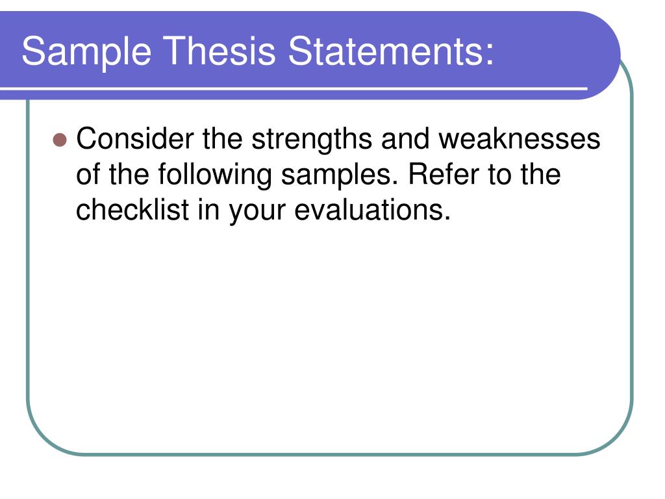The height and width of the screenshot is (499, 665).
Task: Click the round bullet point marker
Action: [x=60, y=140]
